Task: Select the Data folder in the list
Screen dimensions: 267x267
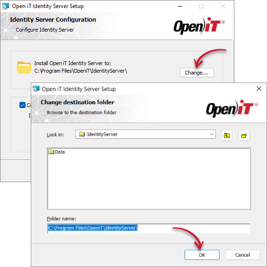Action: (x=57, y=152)
